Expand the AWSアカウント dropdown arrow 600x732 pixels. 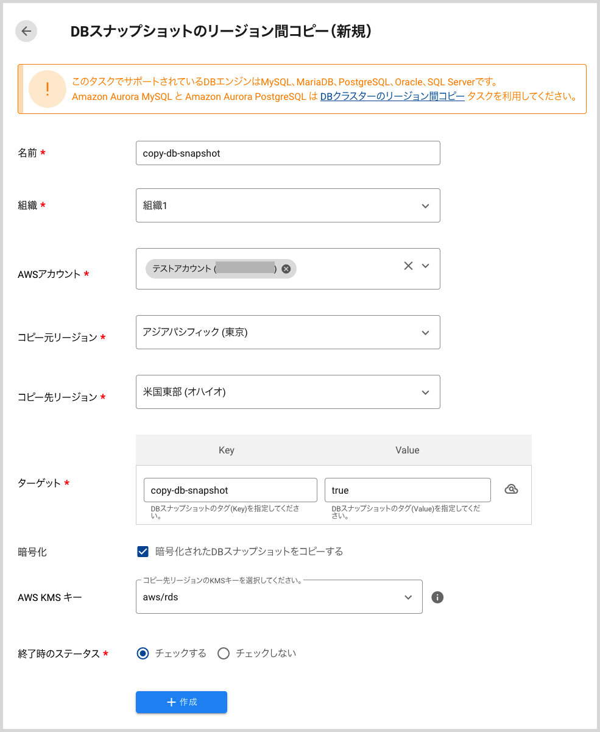point(426,266)
